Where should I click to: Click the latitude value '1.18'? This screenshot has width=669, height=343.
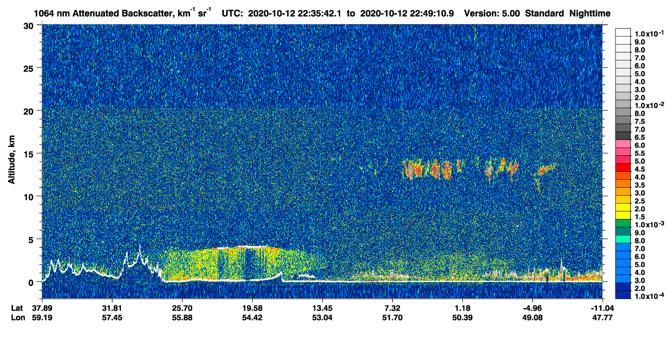pos(462,308)
